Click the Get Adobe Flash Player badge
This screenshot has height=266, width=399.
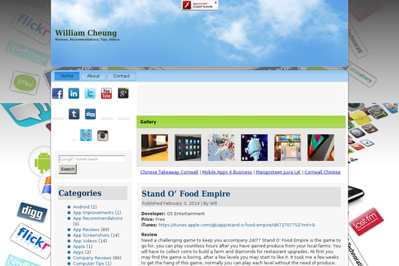[x=199, y=5]
